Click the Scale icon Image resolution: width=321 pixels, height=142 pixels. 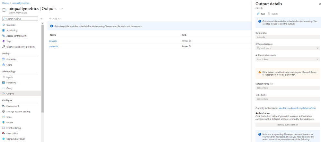click(x=3, y=117)
